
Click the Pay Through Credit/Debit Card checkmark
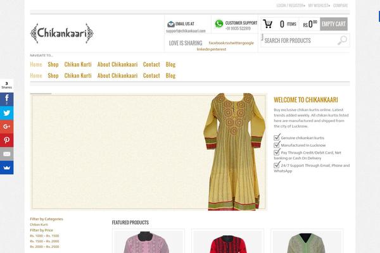coord(277,152)
